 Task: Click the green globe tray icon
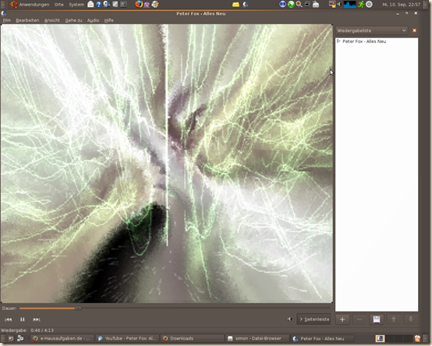click(x=291, y=4)
